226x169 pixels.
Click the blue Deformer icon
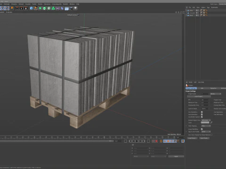(x=62, y=8)
